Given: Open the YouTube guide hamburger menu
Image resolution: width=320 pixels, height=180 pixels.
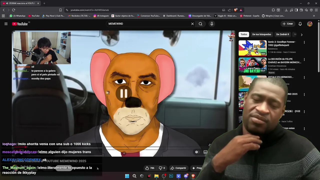Looking at the screenshot, I should pos(6,24).
